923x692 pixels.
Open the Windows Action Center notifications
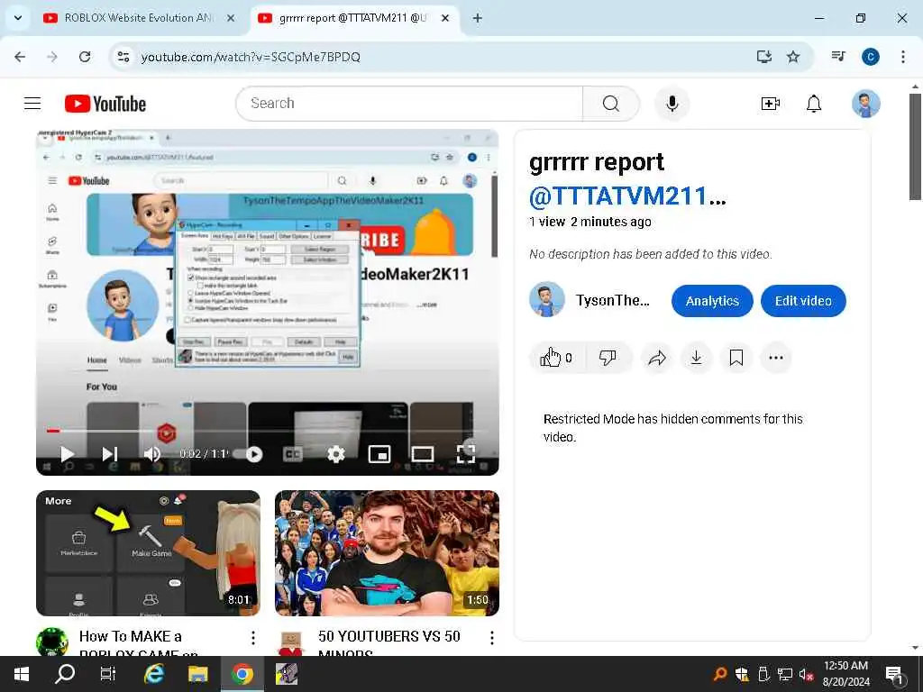(895, 675)
